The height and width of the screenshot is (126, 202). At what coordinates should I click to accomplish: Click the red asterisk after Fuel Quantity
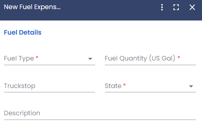pyautogui.click(x=179, y=57)
